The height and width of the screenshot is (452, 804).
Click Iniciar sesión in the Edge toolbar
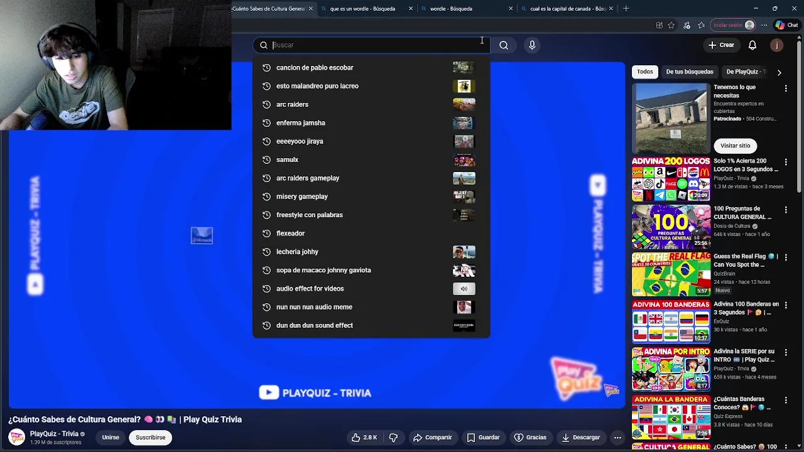(x=732, y=25)
